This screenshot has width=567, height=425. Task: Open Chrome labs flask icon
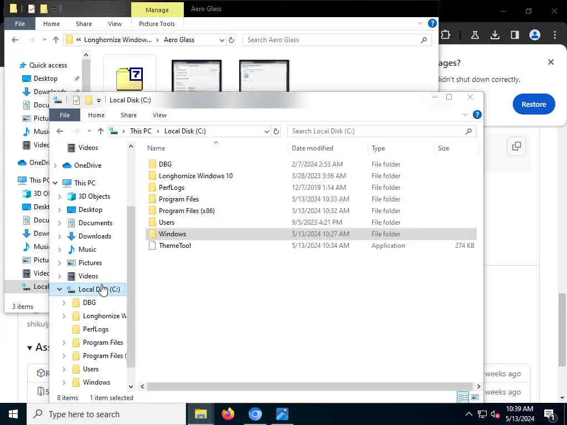click(x=475, y=35)
